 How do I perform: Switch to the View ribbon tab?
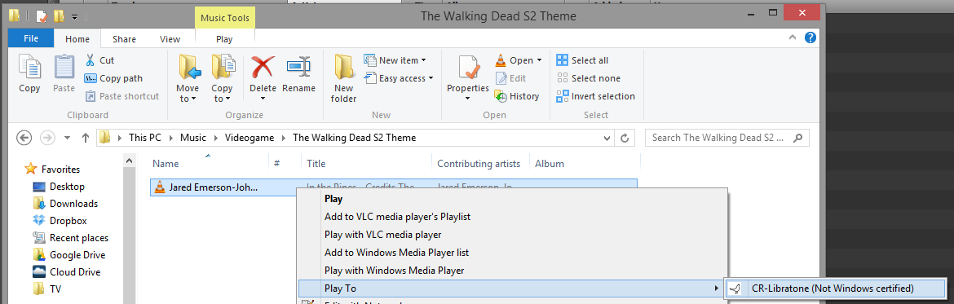coord(170,39)
